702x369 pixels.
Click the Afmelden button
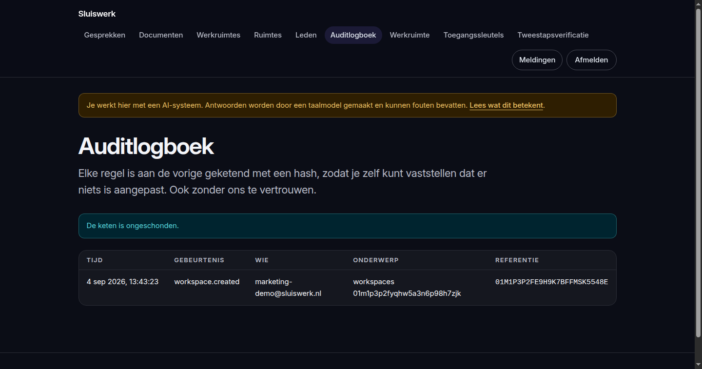tap(591, 60)
